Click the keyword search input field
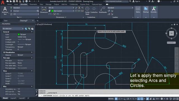The width and height of the screenshot is (179, 101). click(x=117, y=1)
